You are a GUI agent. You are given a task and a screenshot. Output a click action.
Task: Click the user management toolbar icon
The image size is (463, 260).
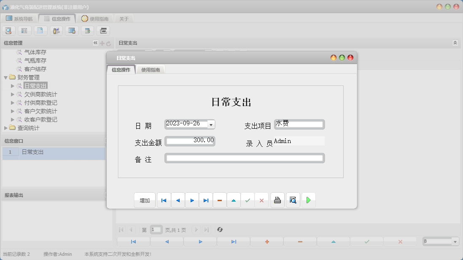pos(56,30)
